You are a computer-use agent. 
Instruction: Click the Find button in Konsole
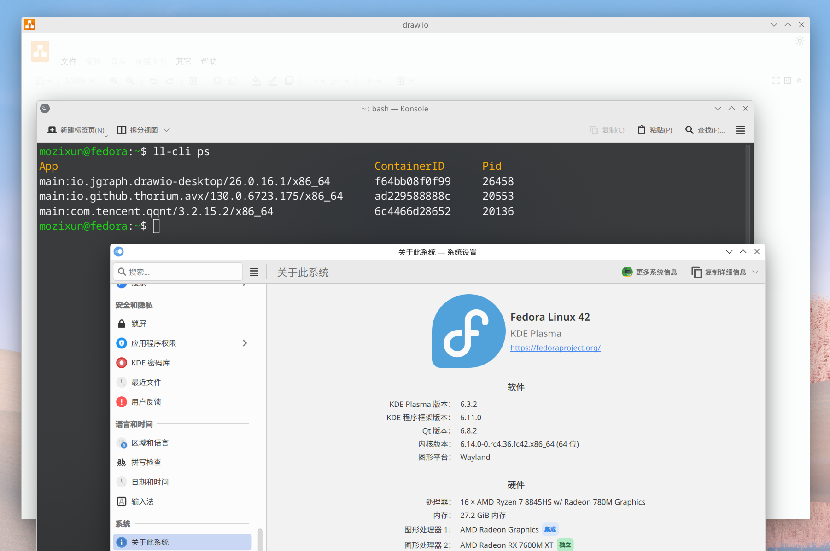click(x=705, y=130)
